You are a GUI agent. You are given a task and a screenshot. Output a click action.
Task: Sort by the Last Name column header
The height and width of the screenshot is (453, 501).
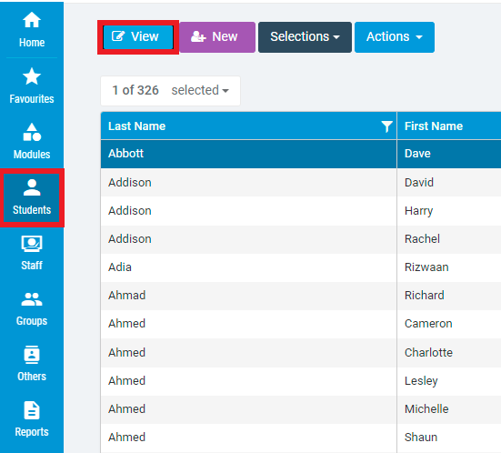136,126
